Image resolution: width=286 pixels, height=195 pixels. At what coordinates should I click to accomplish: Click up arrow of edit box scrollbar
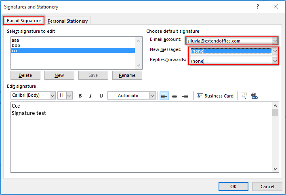pyautogui.click(x=275, y=106)
